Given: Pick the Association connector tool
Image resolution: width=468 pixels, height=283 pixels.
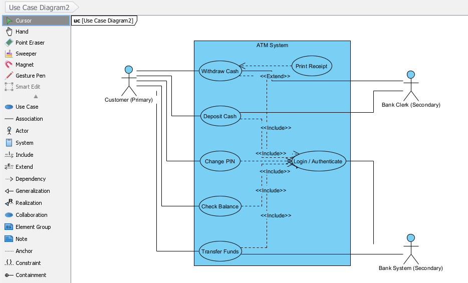Looking at the screenshot, I should click(x=36, y=119).
